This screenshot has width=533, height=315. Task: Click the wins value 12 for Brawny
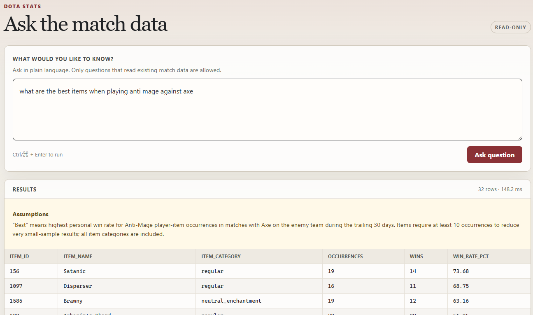pos(426,301)
